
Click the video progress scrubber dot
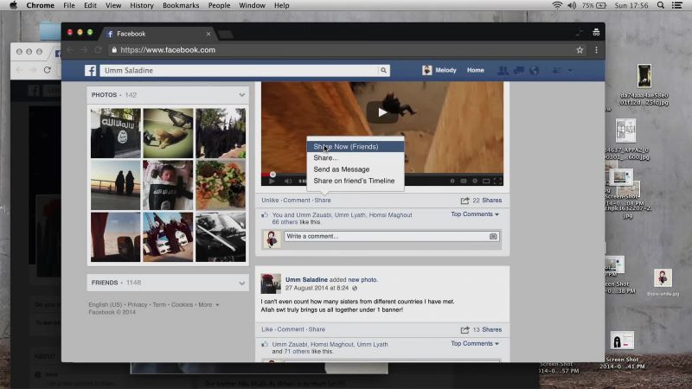click(x=272, y=175)
